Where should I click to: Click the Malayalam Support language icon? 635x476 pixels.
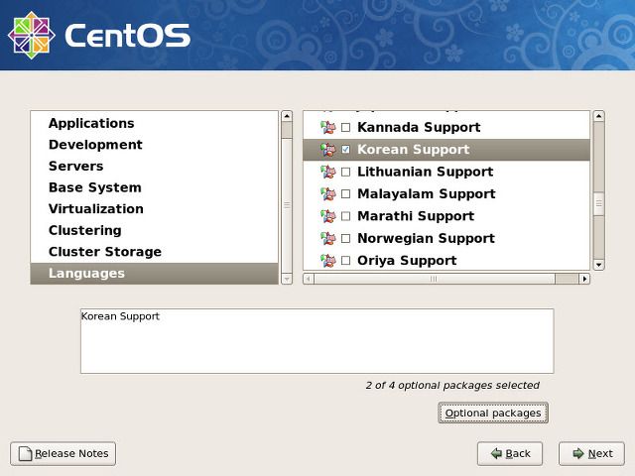328,194
